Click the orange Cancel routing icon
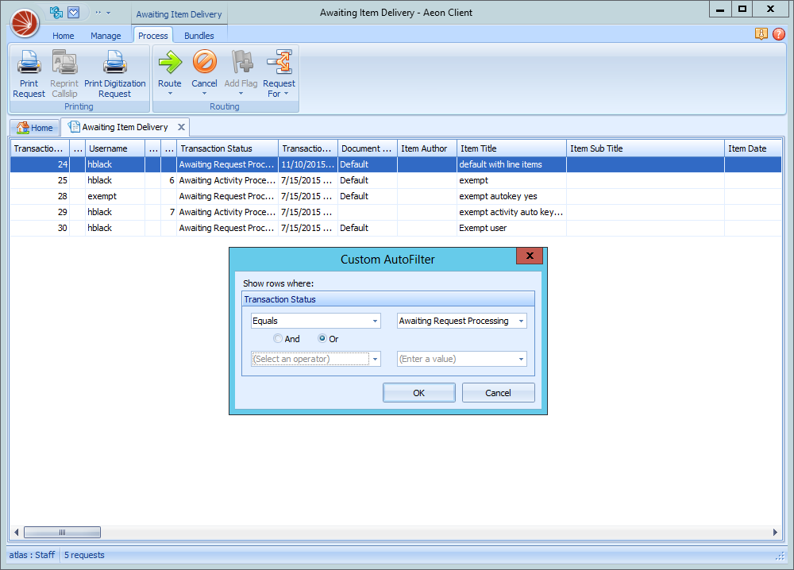This screenshot has width=794, height=570. [204, 63]
